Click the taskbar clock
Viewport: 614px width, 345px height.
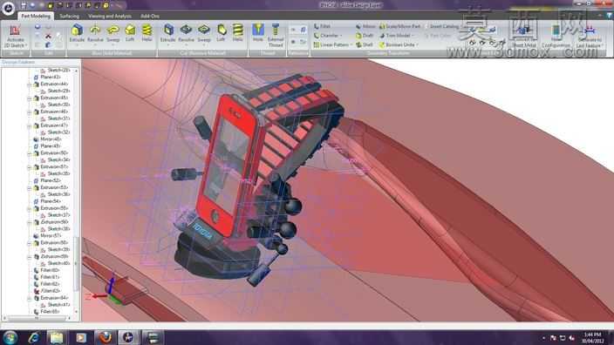(x=592, y=337)
